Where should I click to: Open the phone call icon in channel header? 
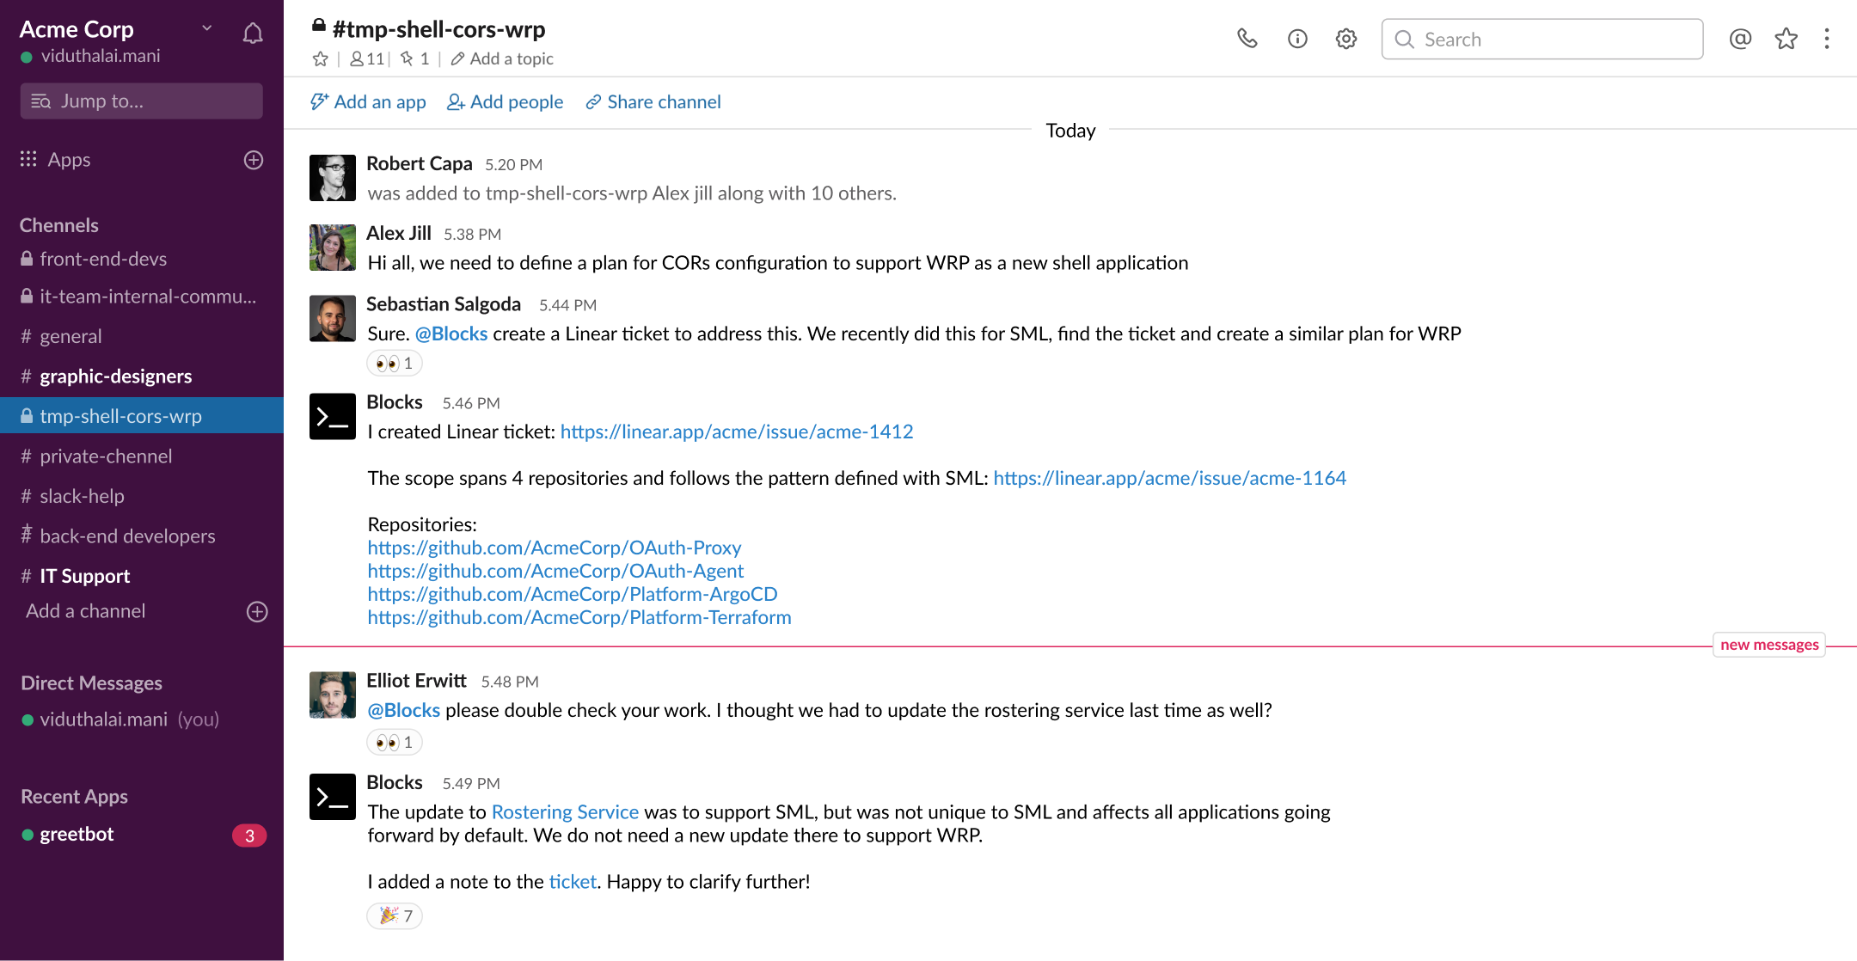1248,39
